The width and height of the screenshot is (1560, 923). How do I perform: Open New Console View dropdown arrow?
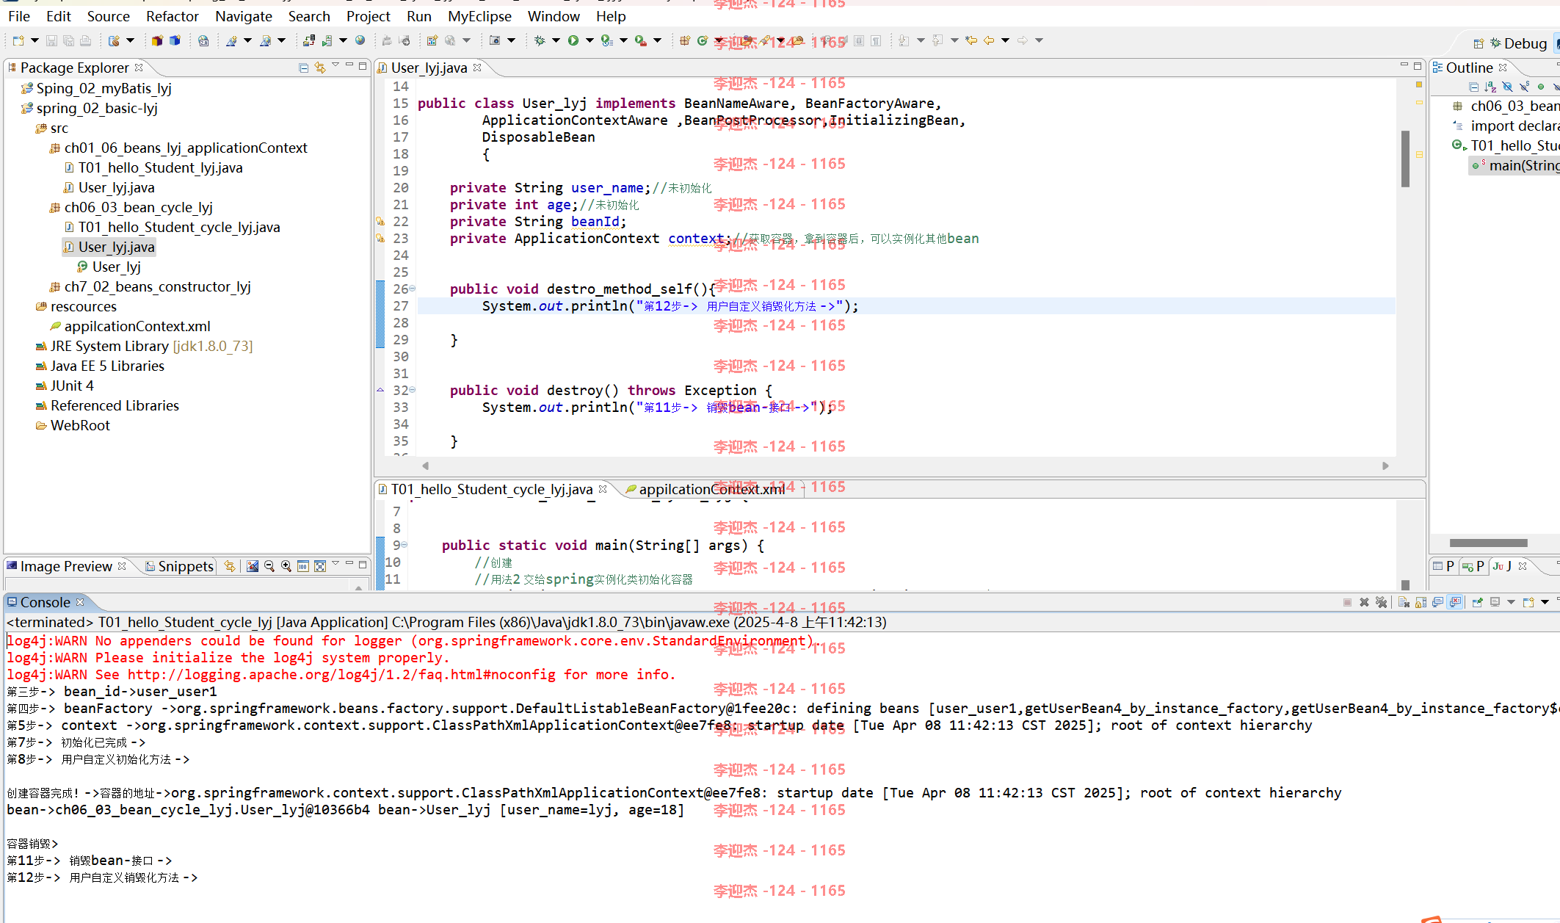tap(1545, 602)
